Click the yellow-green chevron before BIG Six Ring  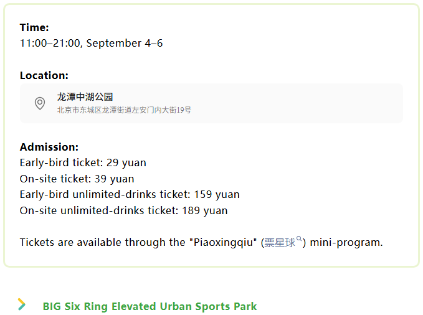point(22,304)
